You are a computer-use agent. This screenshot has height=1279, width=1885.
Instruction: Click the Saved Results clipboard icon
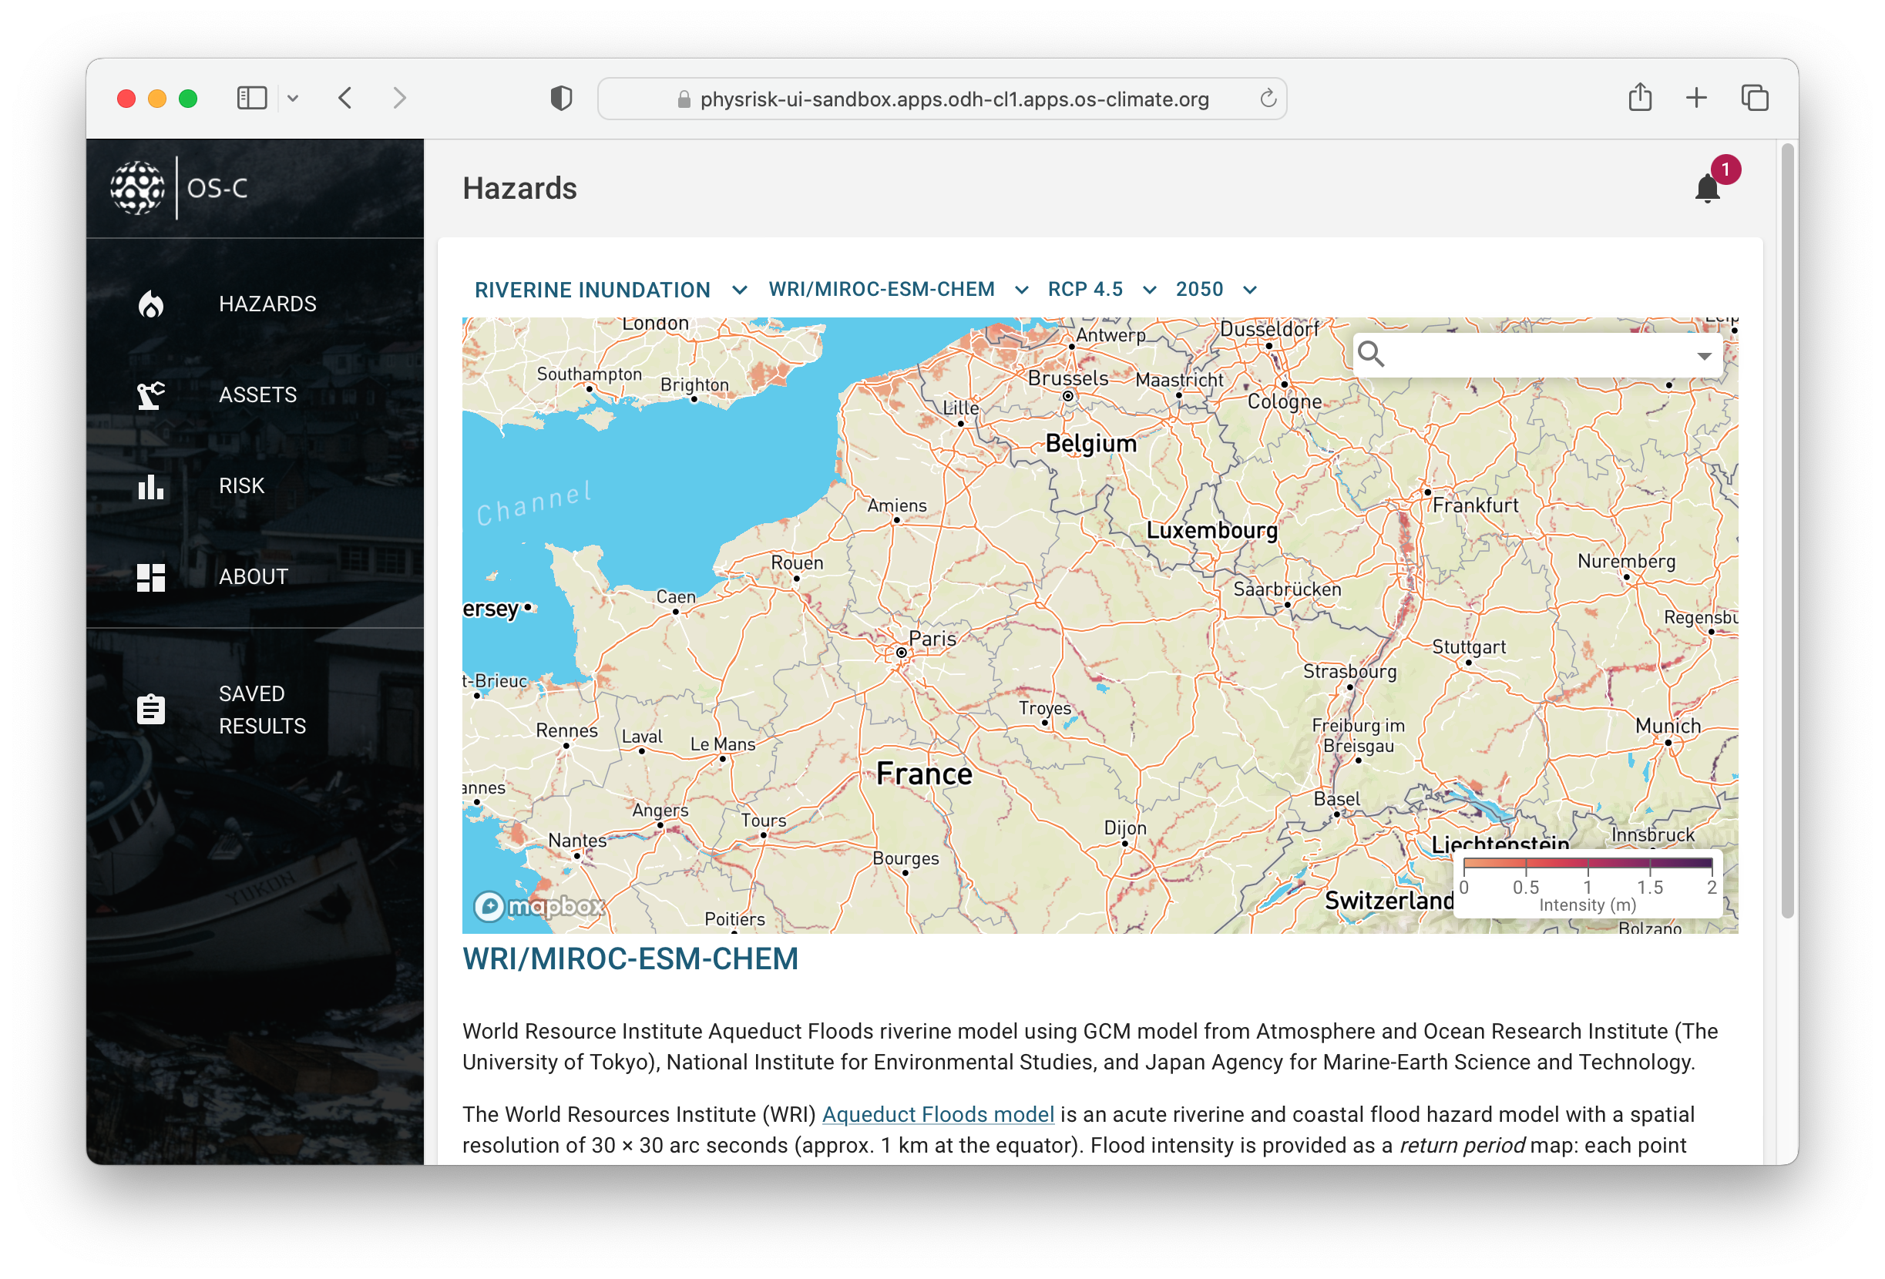[x=151, y=710]
